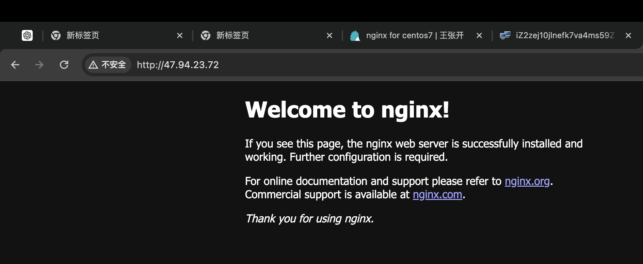Close the 新标签页 tab beside the ChatGPT tab

[180, 35]
